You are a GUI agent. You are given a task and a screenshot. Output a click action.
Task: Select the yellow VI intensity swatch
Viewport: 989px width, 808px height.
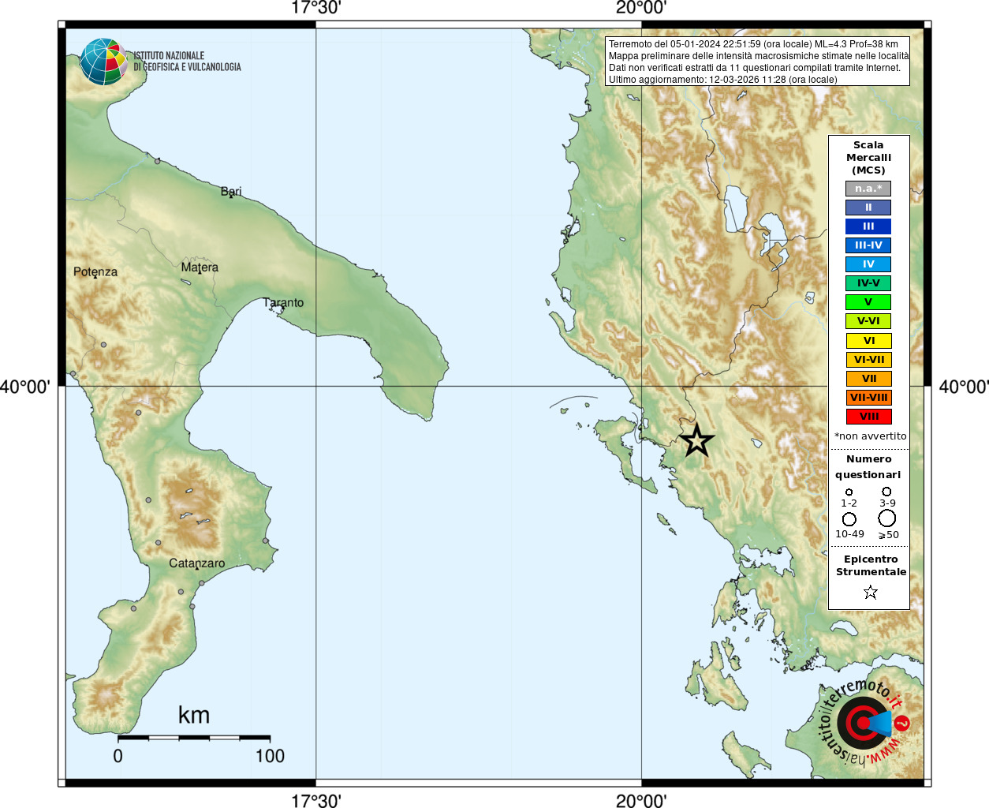click(x=868, y=341)
